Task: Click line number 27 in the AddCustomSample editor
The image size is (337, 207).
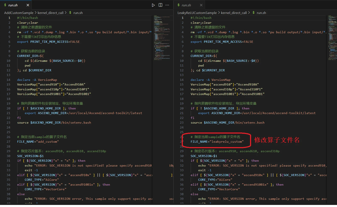Action: pos(8,142)
